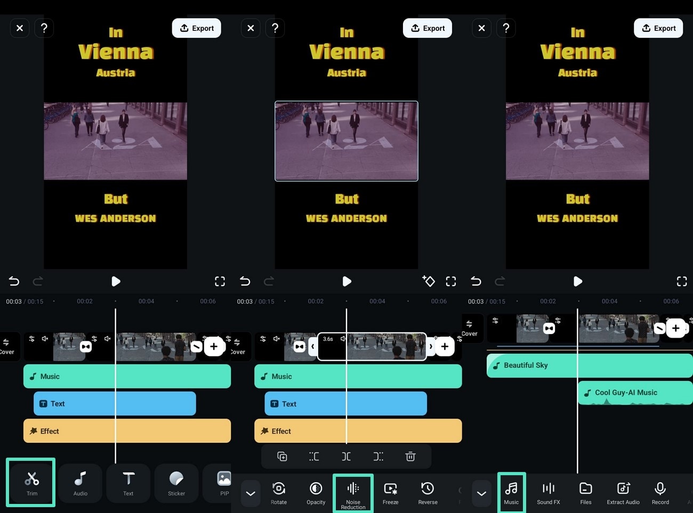Screen dimensions: 693x513
Task: Add a clip with plus in middle timeline
Action: click(445, 347)
